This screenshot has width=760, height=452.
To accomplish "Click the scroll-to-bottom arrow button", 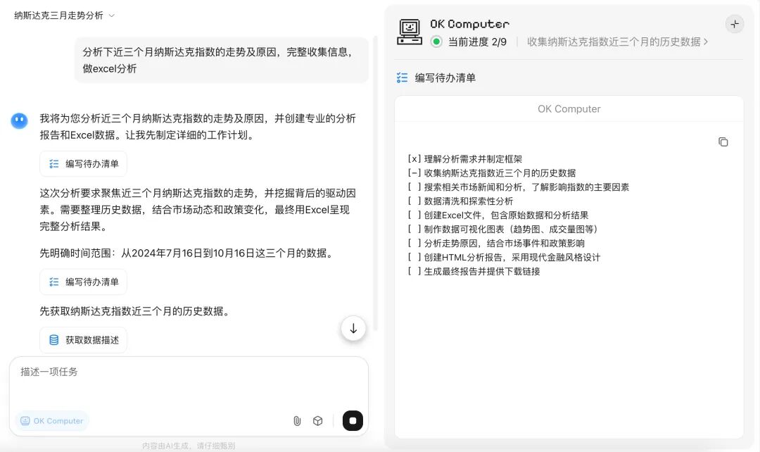I will (x=353, y=329).
